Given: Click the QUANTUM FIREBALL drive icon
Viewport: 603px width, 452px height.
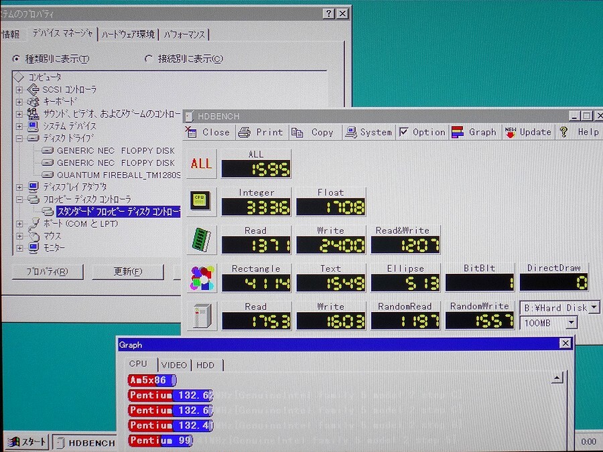Looking at the screenshot, I should 48,175.
